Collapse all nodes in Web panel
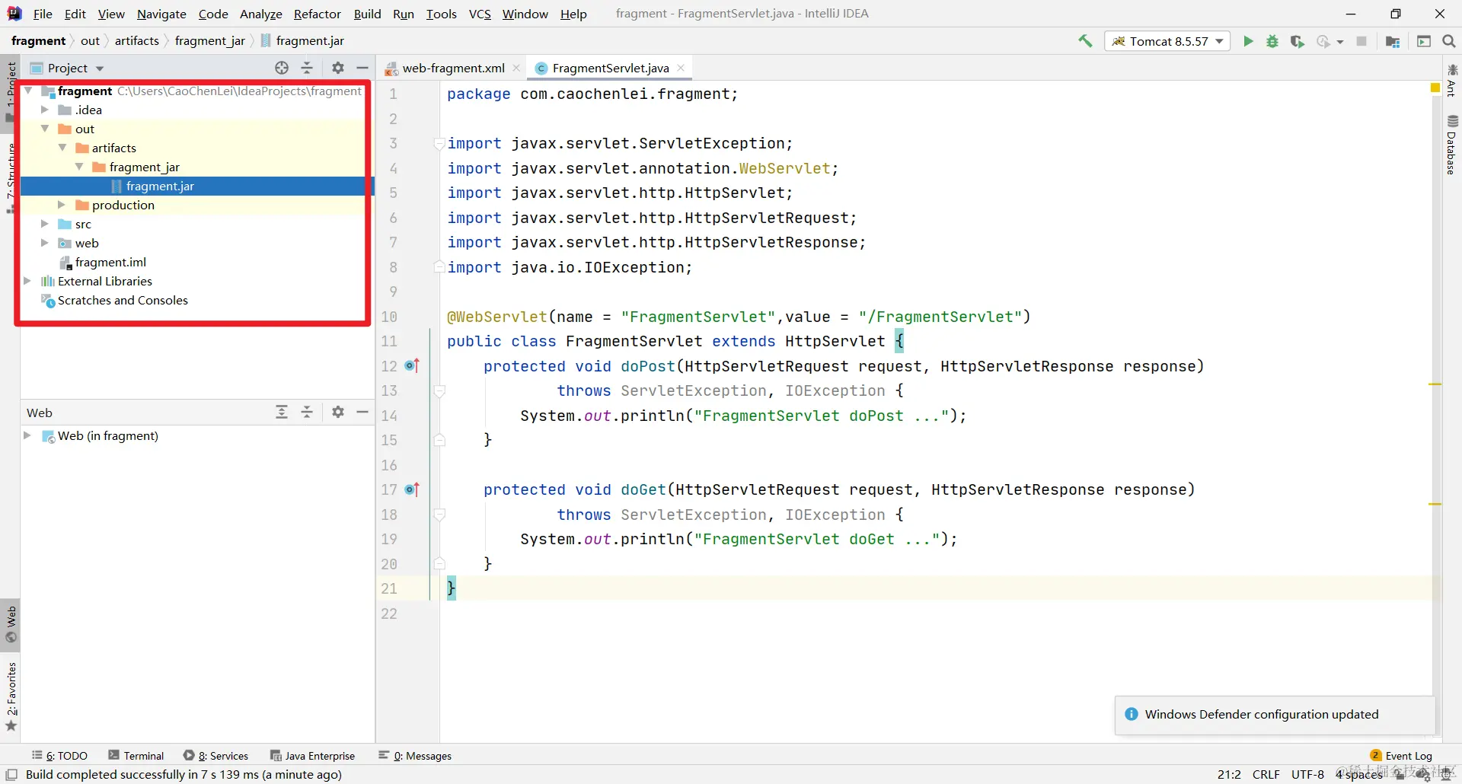Viewport: 1462px width, 784px height. [x=307, y=412]
